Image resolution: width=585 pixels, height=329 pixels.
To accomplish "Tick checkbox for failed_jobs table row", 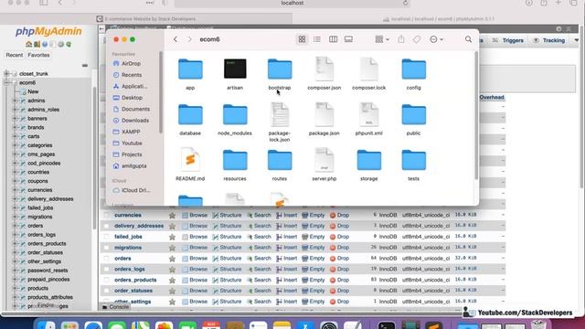I will click(x=107, y=237).
